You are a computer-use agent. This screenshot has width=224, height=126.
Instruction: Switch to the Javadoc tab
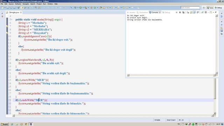click(x=131, y=13)
